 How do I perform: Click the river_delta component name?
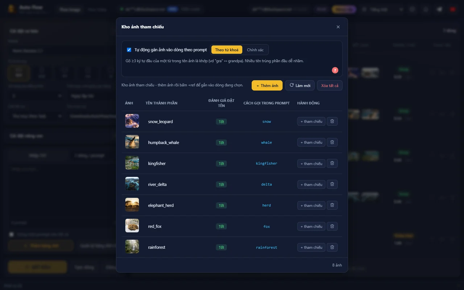(157, 185)
